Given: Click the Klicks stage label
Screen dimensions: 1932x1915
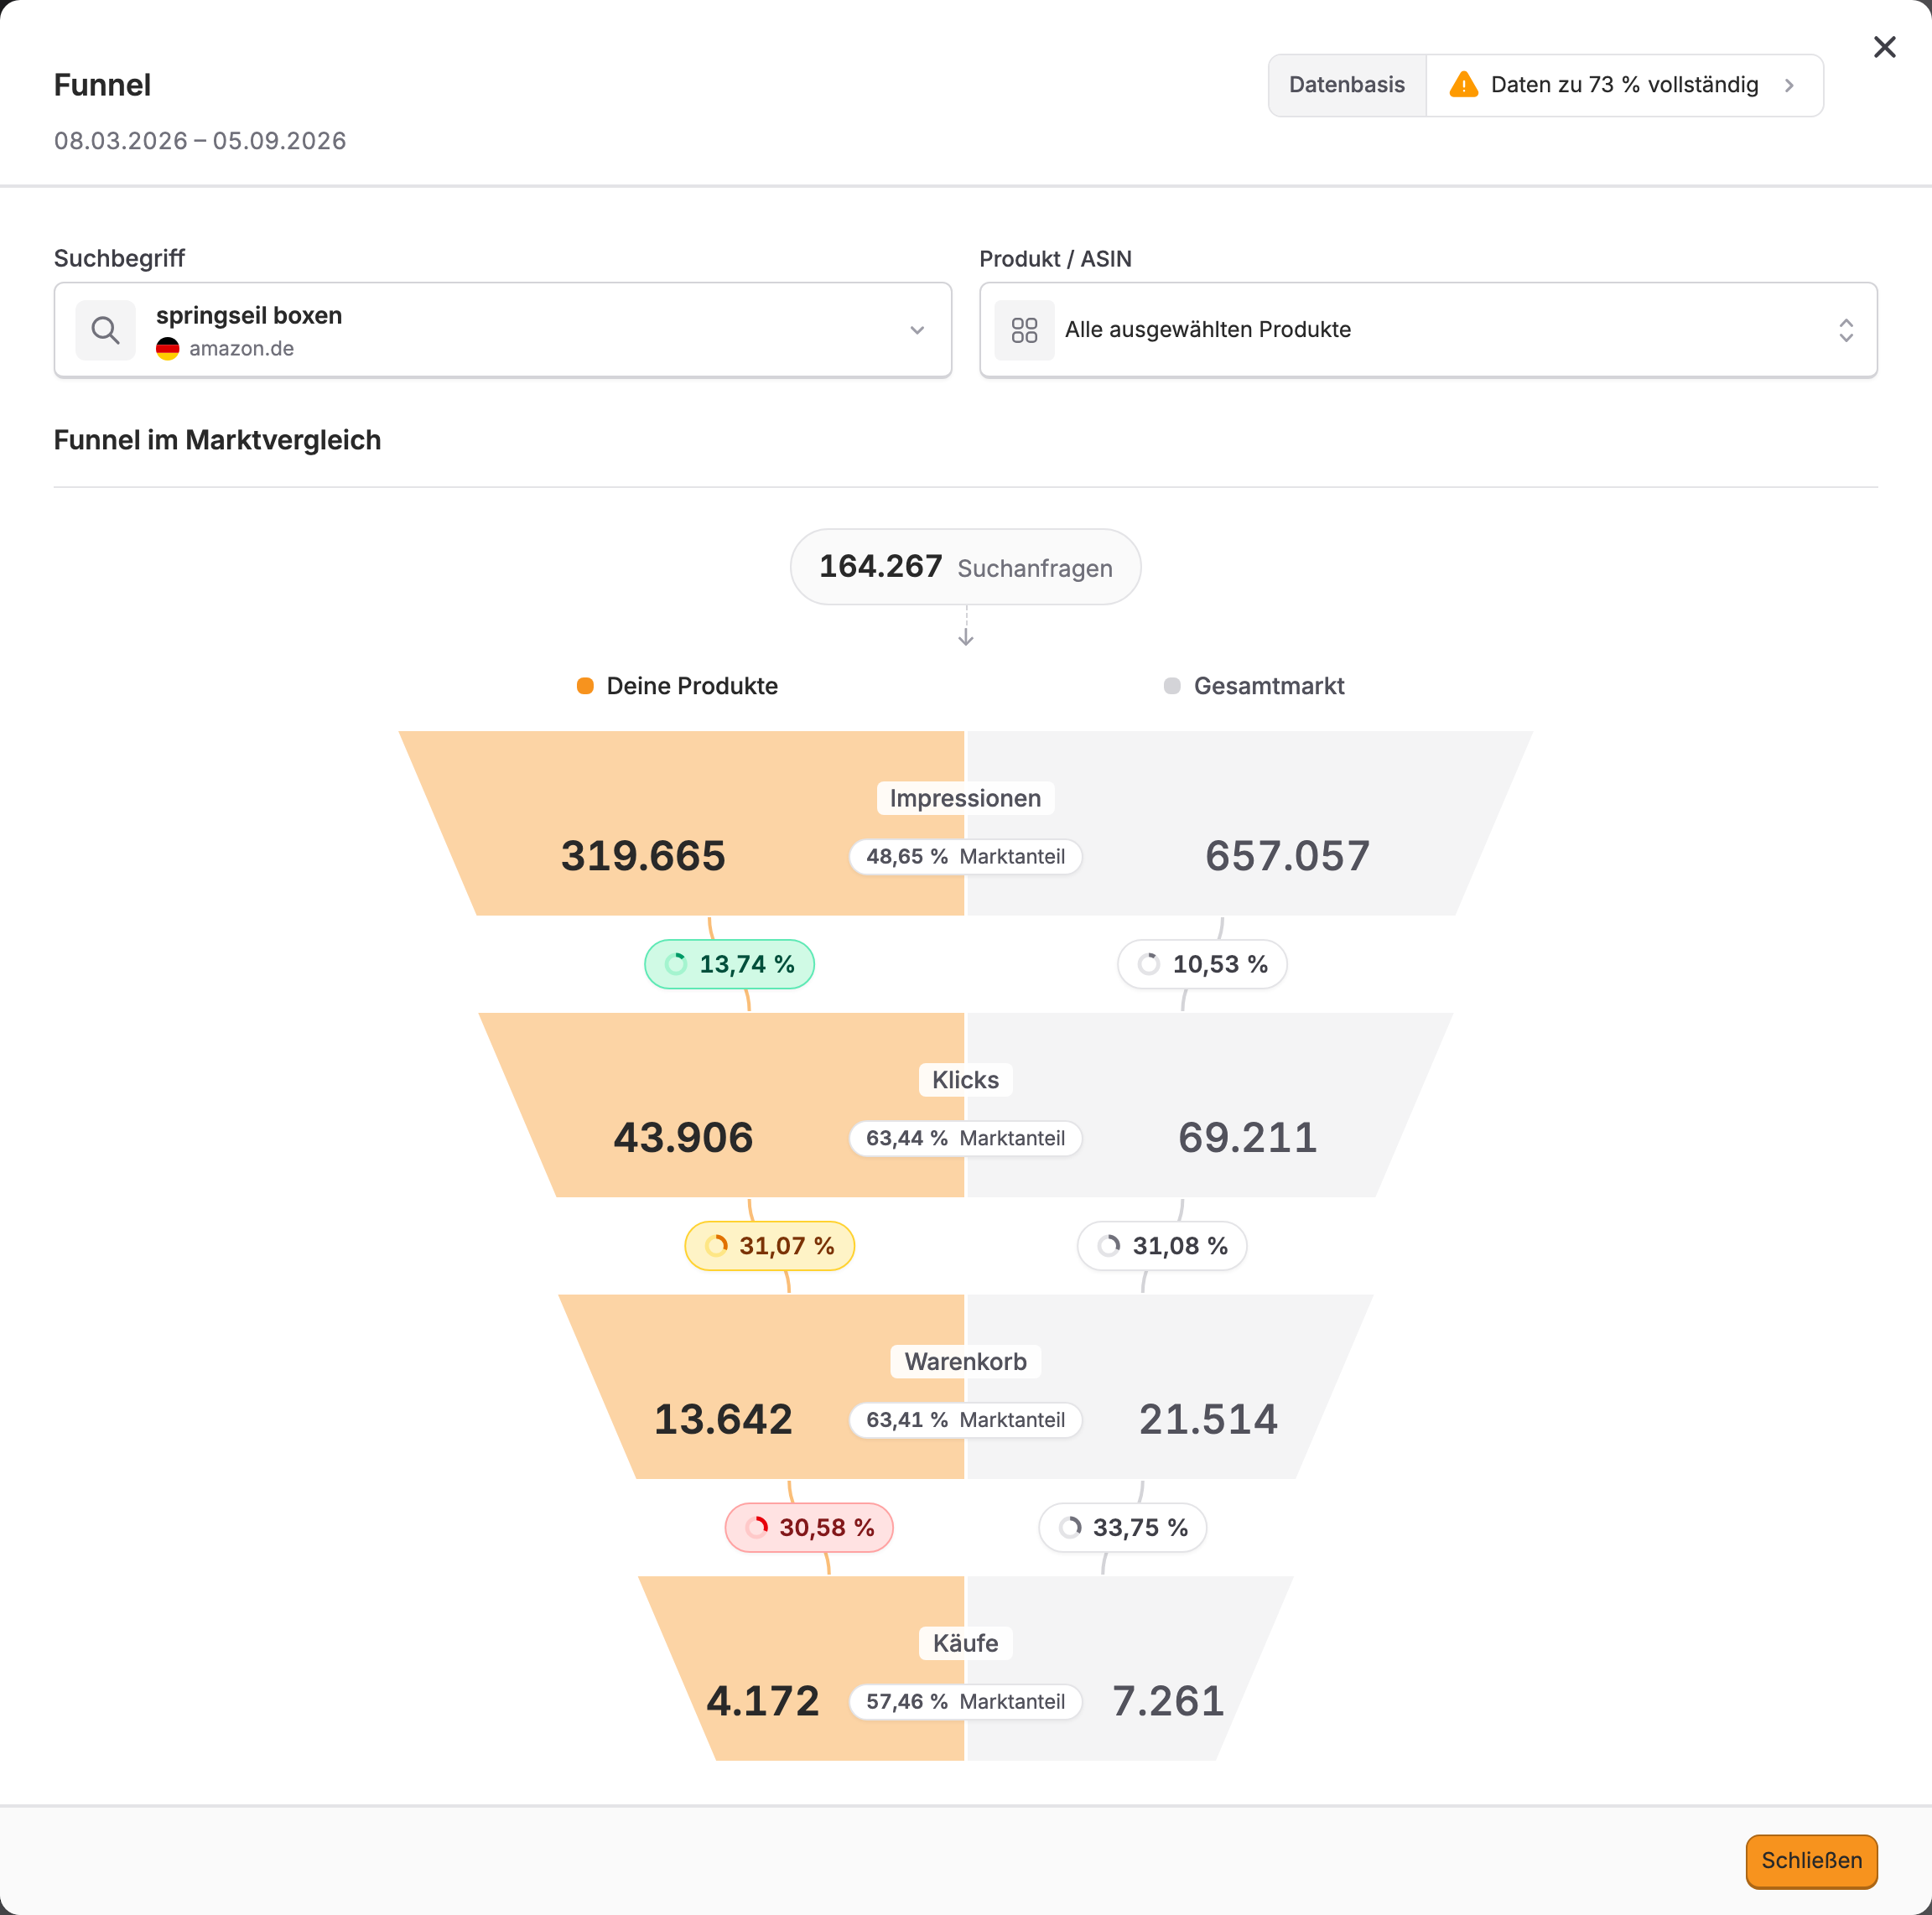Looking at the screenshot, I should (966, 1080).
